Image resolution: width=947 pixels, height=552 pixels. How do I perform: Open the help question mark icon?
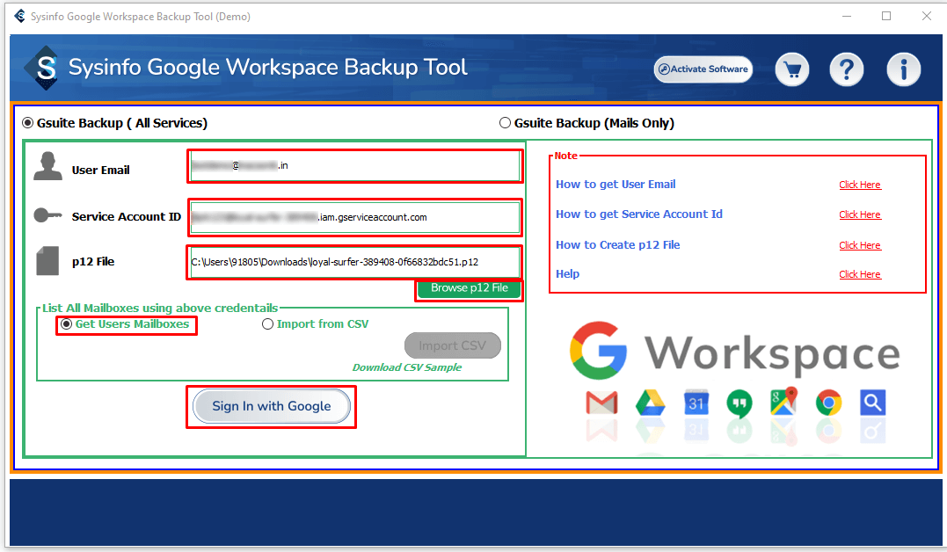pyautogui.click(x=846, y=70)
